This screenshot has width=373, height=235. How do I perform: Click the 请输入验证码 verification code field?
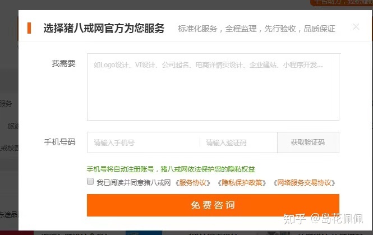coord(238,142)
